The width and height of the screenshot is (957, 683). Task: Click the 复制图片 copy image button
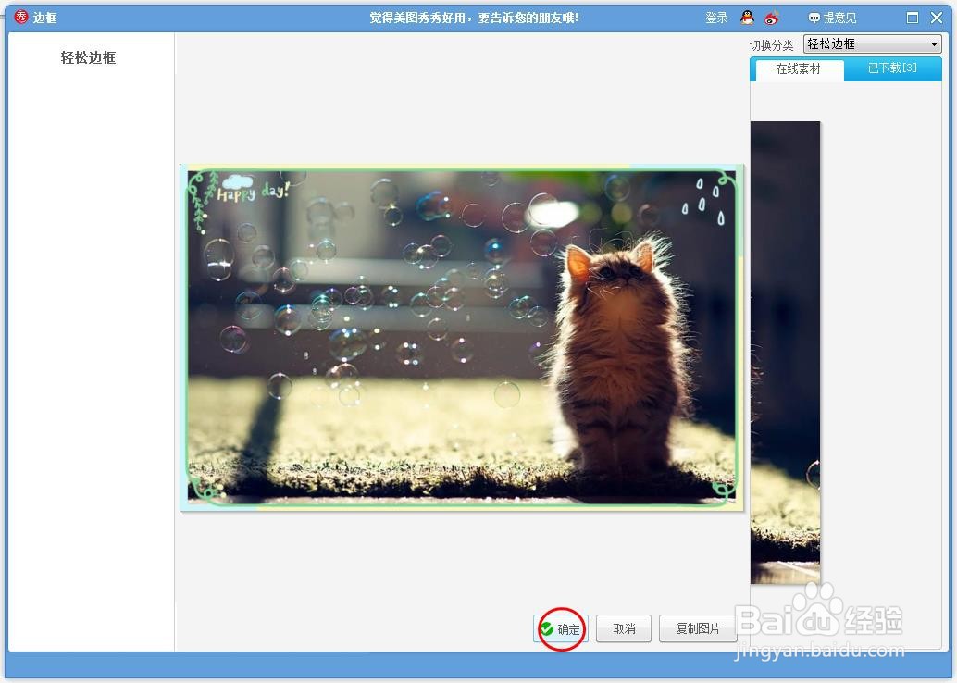698,628
